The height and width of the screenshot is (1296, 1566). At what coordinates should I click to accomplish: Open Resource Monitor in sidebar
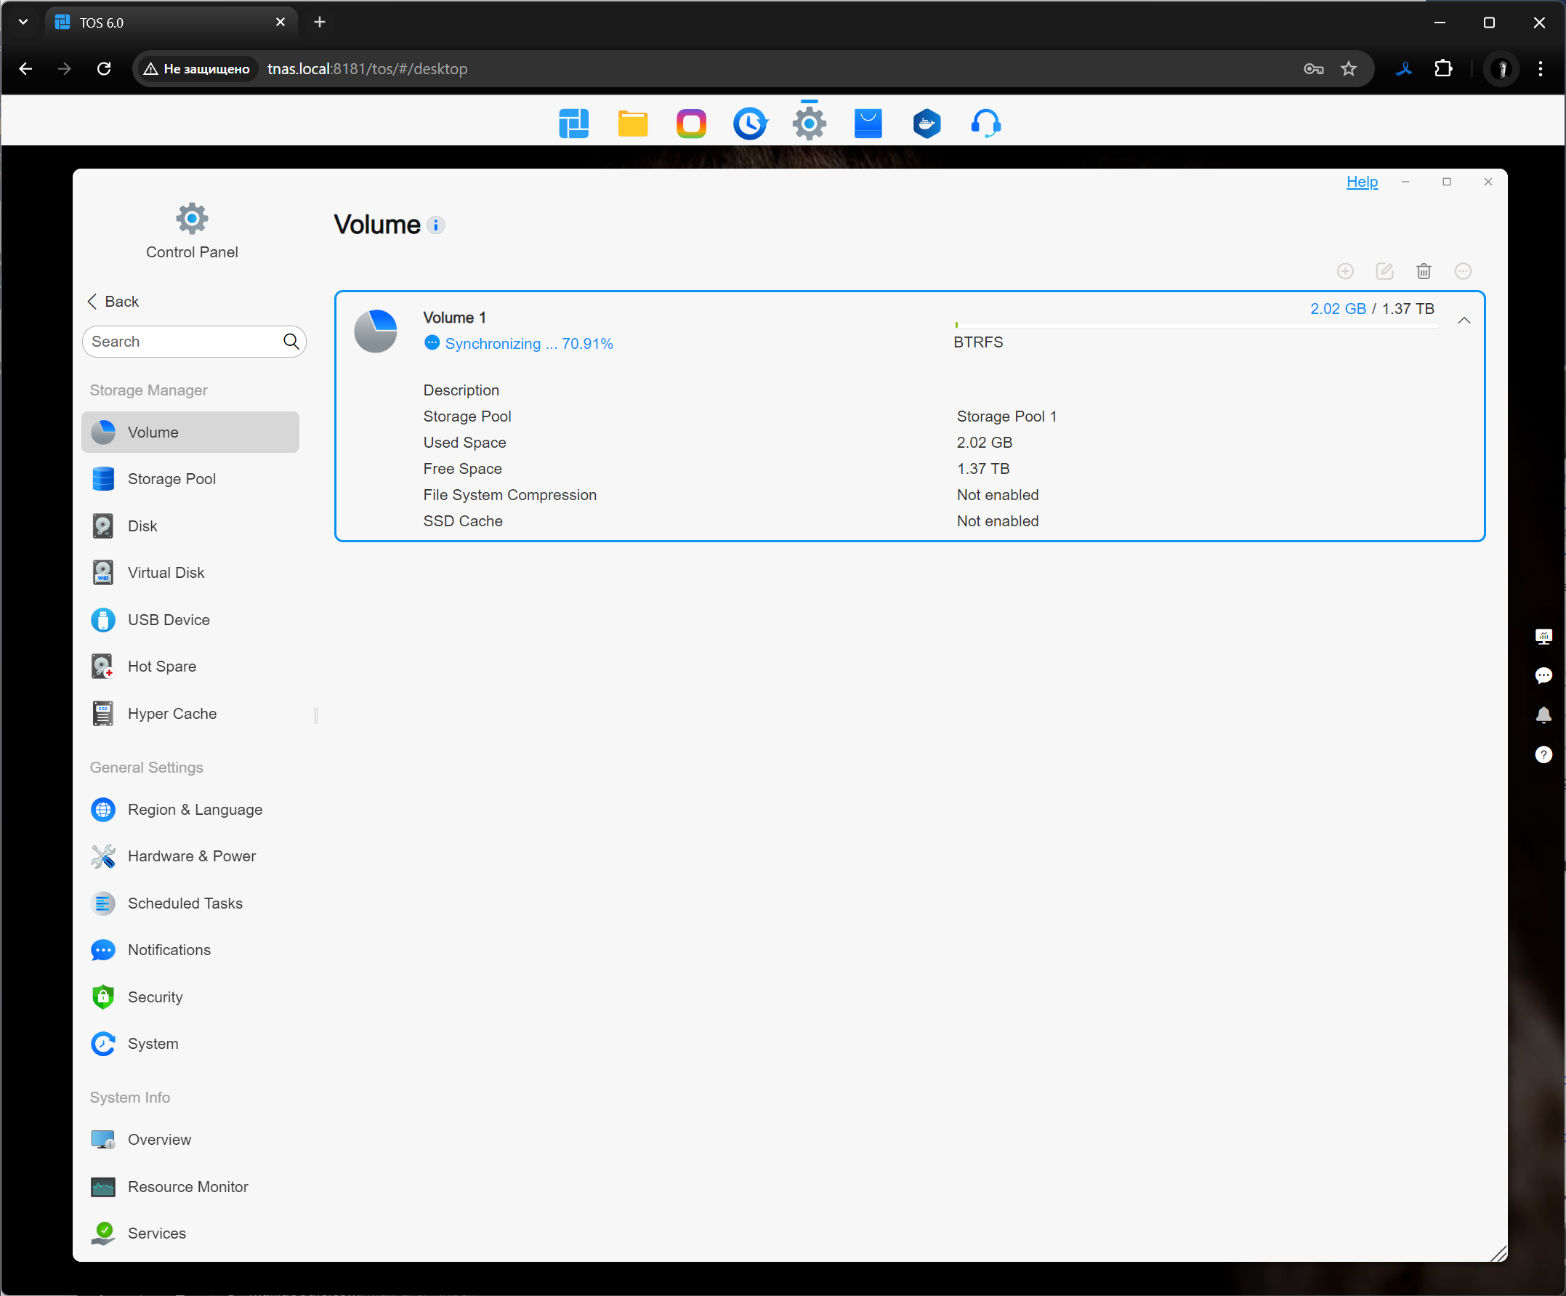190,1187
